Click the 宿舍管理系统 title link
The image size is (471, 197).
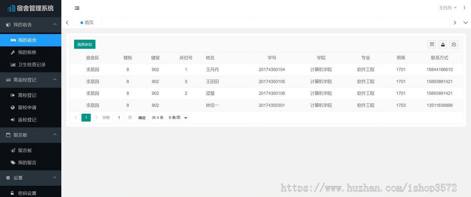tap(35, 8)
